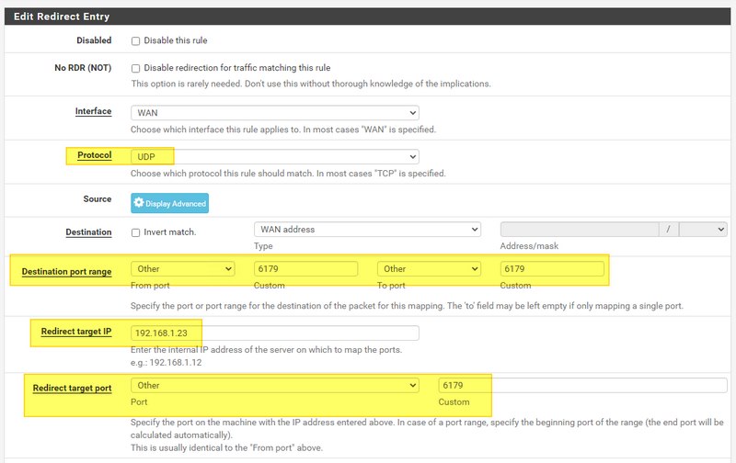The height and width of the screenshot is (463, 736).
Task: Click the Destination address input field
Action: [580, 230]
